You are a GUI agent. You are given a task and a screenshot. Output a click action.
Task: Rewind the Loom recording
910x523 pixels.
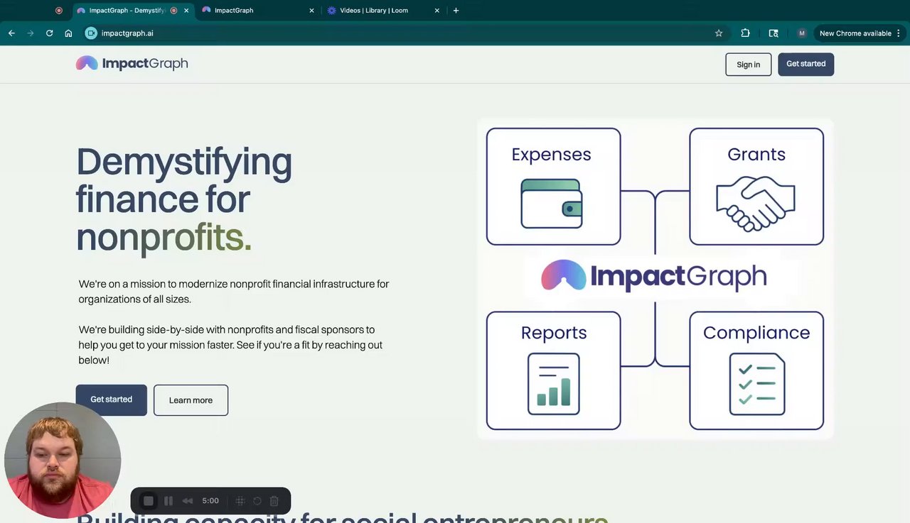click(x=188, y=501)
